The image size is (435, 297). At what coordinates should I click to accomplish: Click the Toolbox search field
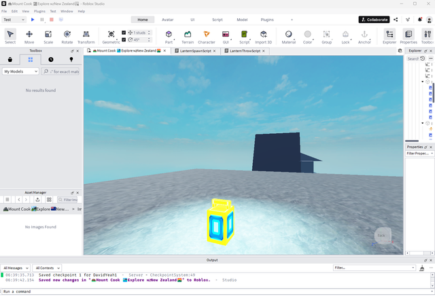click(60, 71)
